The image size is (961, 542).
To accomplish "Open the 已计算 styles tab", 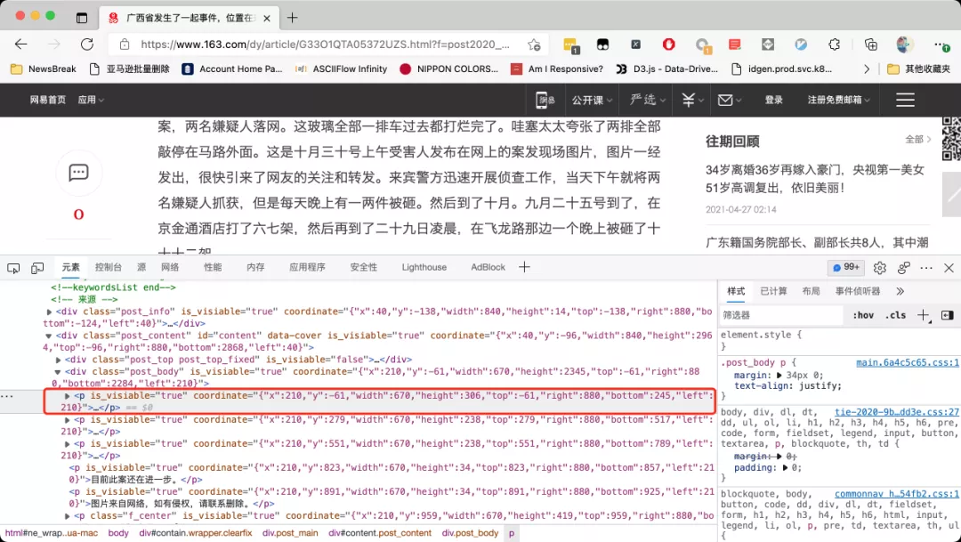I will click(773, 291).
